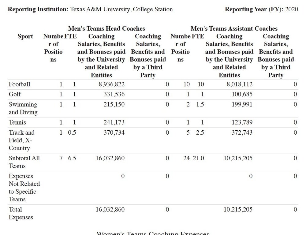Click Tennis head coach salary 241,173
The height and width of the screenshot is (235, 306).
click(114, 122)
